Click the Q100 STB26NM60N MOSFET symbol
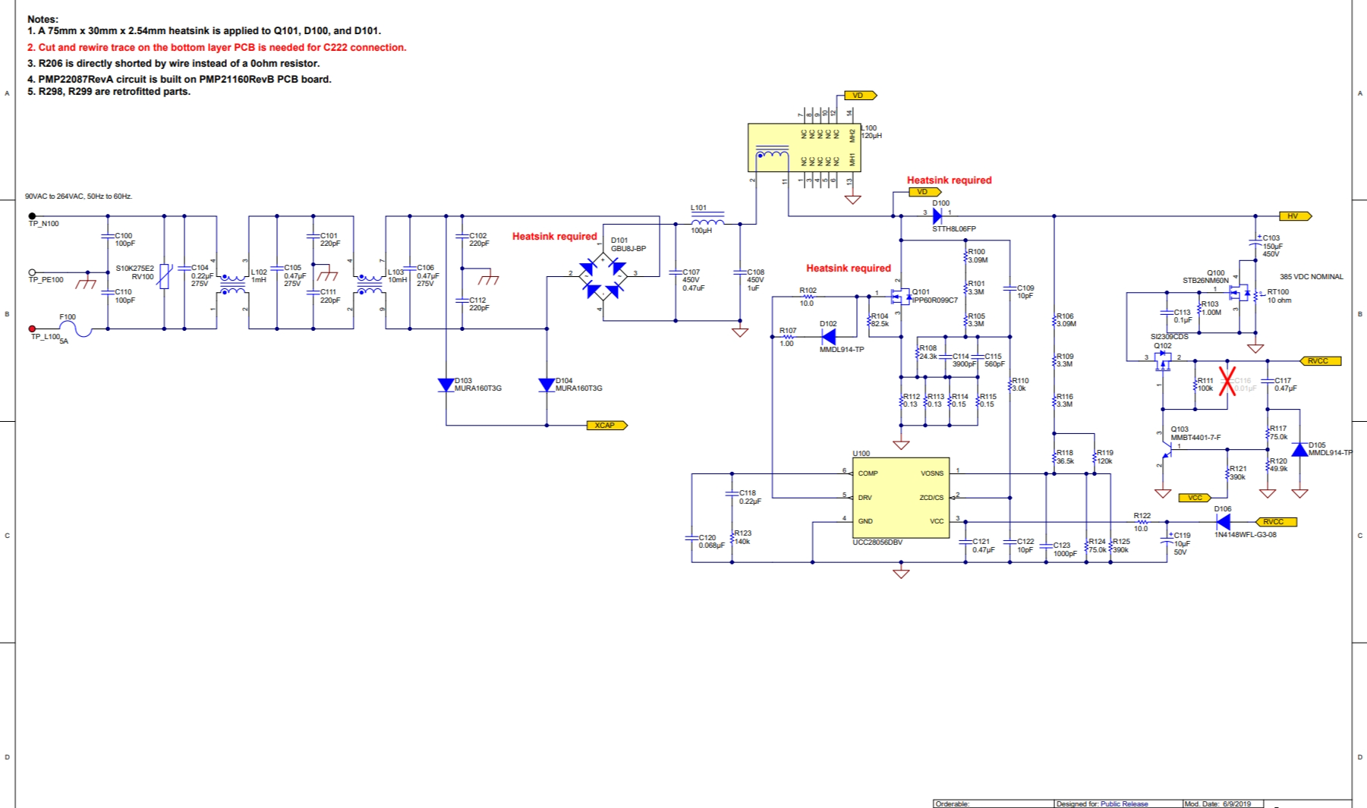The image size is (1367, 808). [x=1240, y=294]
